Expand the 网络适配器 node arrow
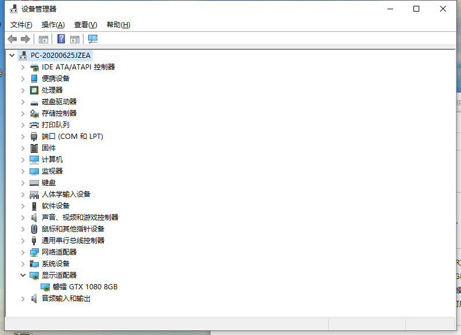Viewport: 461px width, 335px height. click(23, 252)
